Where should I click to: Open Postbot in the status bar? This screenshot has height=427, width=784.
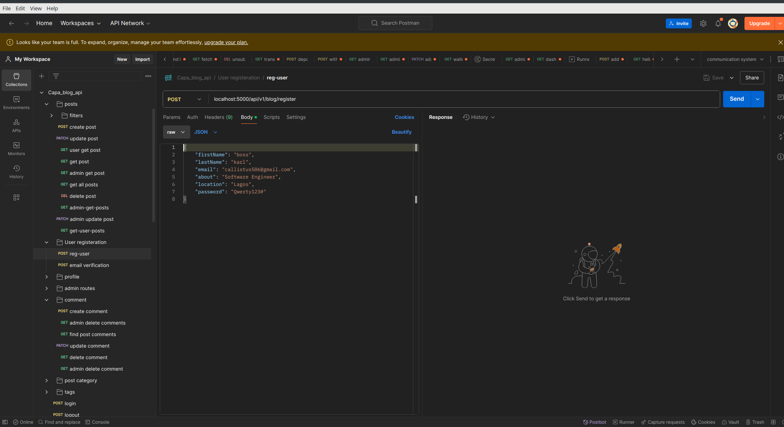tap(595, 422)
